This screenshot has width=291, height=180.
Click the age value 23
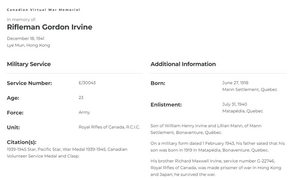click(x=81, y=97)
